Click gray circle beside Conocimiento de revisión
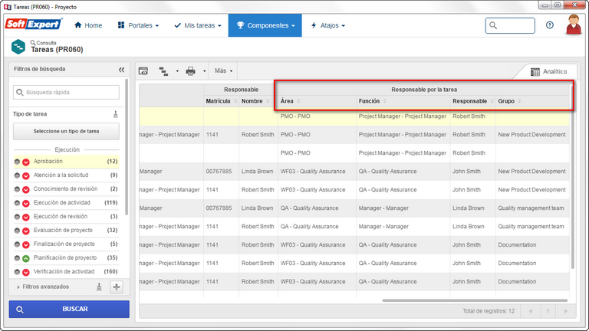The image size is (589, 331). pos(17,189)
